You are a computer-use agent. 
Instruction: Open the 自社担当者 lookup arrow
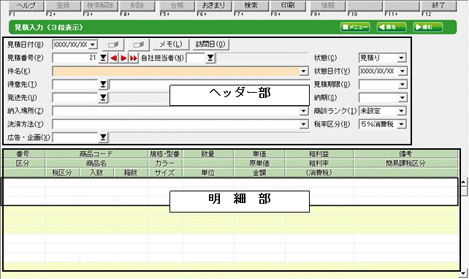pos(210,58)
